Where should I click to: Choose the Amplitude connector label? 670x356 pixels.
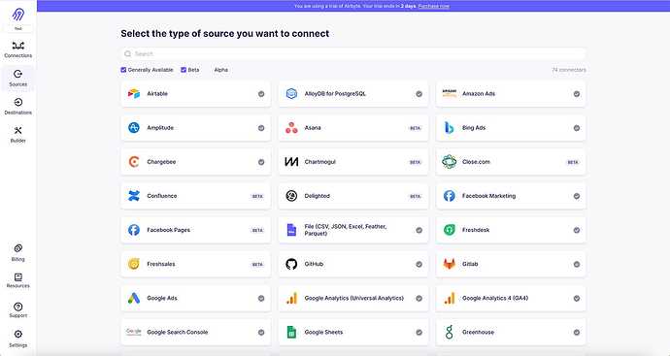pos(160,128)
